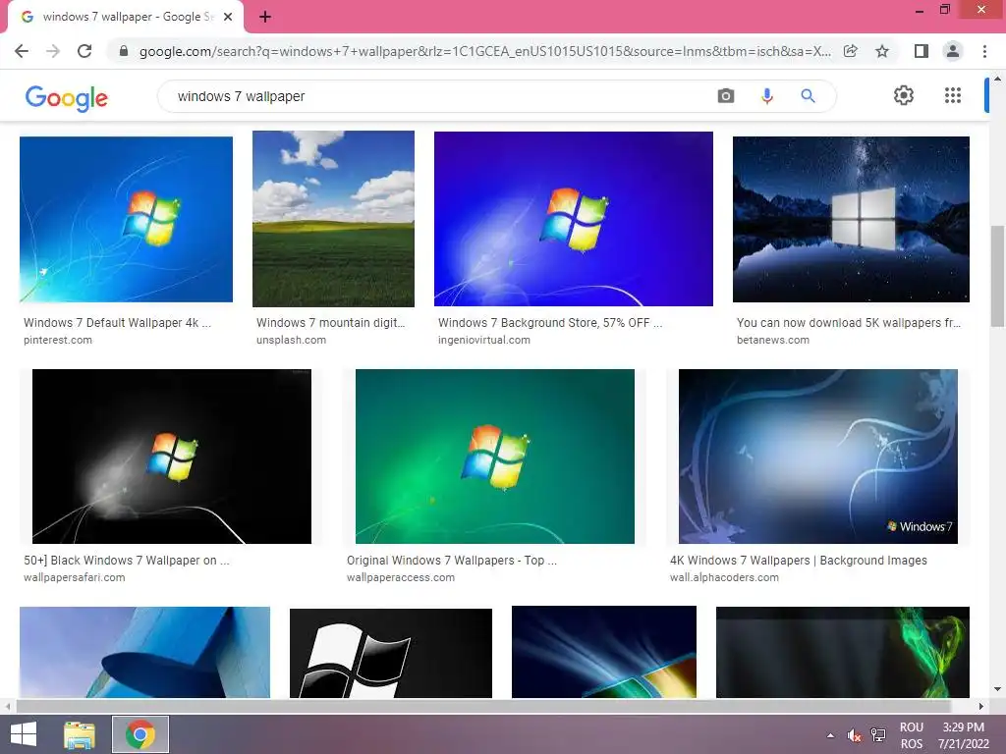Visit the betanews.com source link
Image resolution: width=1006 pixels, height=754 pixels.
point(773,340)
